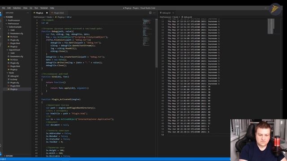Open Plugin.html in EditorExample folder

point(15,43)
